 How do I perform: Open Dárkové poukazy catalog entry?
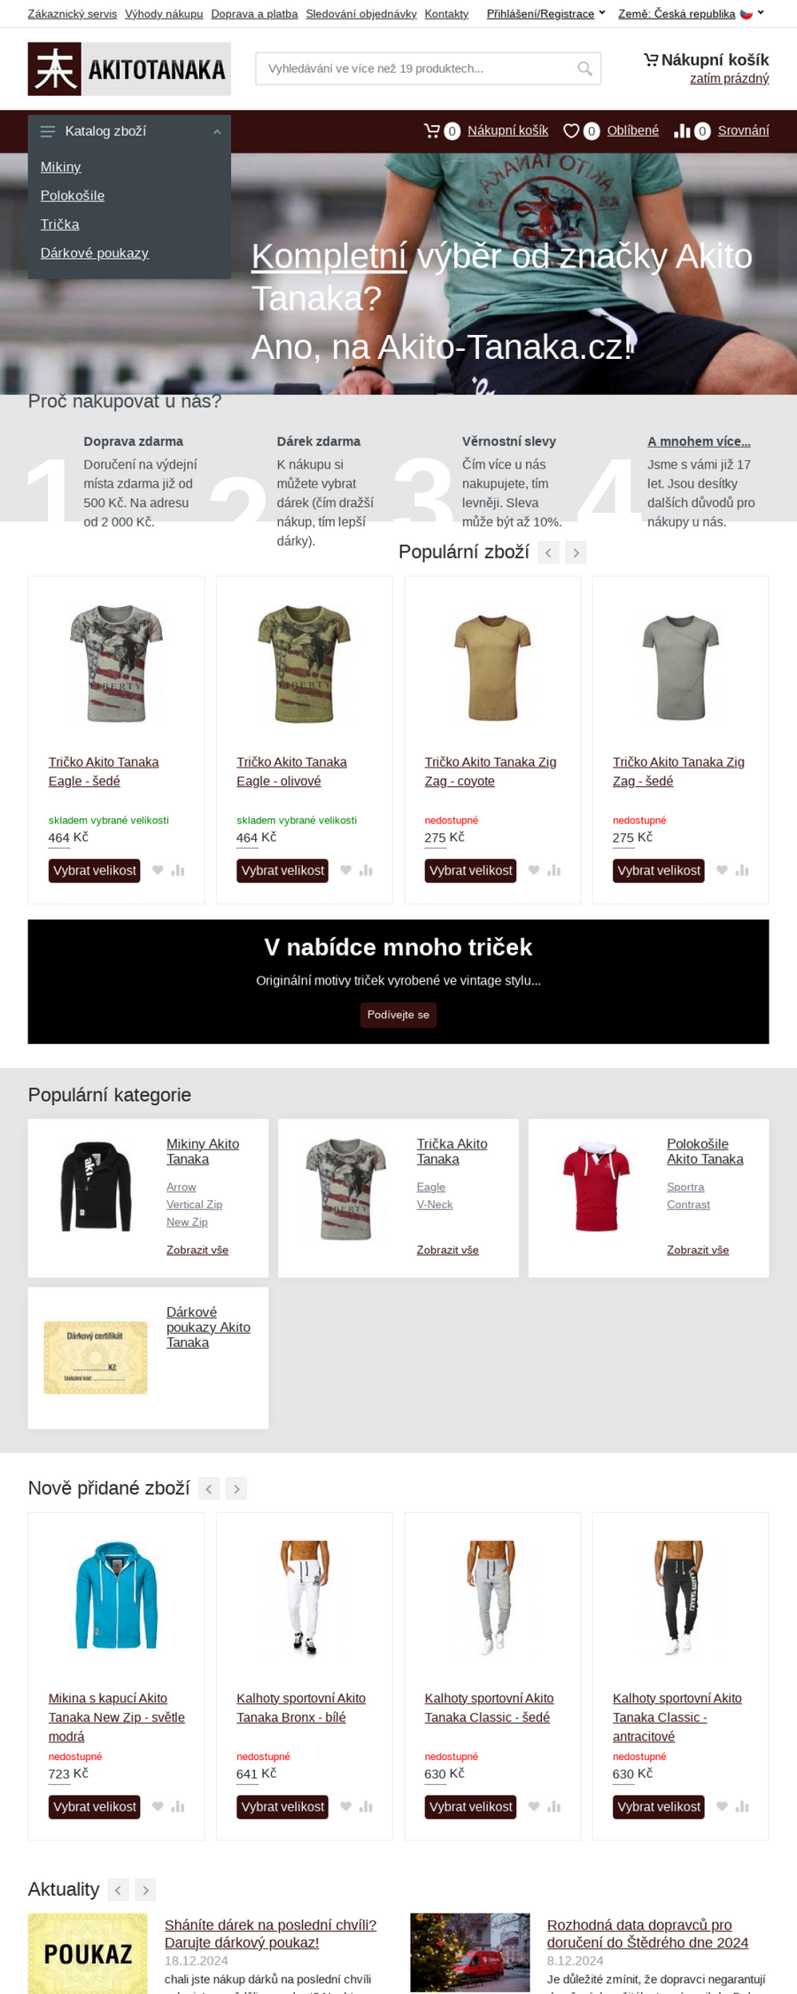(x=95, y=253)
